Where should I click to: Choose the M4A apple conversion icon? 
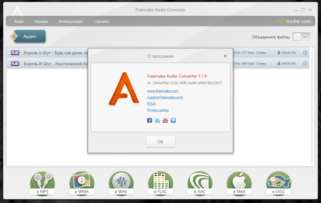239,184
